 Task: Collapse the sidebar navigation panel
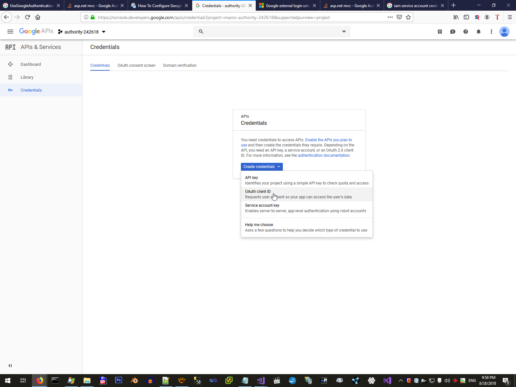[x=10, y=366]
